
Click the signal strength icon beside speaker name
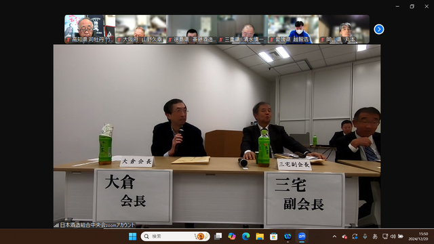pos(56,225)
